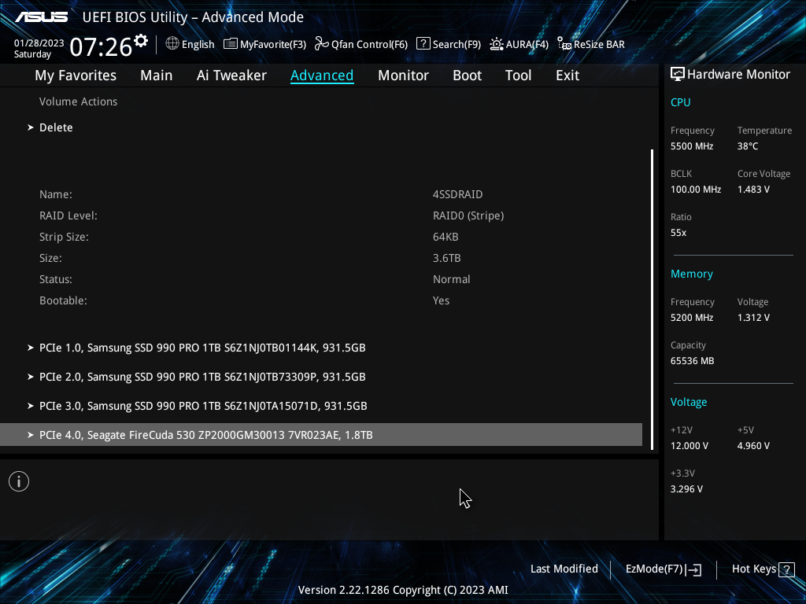Viewport: 806px width, 604px height.
Task: Open the My Favorites tab
Action: (76, 75)
